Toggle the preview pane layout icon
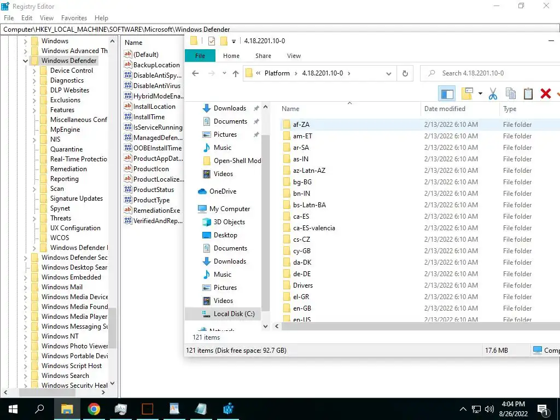Image resolution: width=560 pixels, height=420 pixels. click(x=447, y=94)
